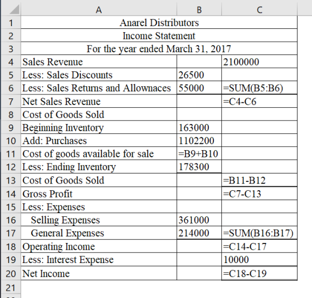312x298 pixels.
Task: Click the =B9+B10 formula cell
Action: pyautogui.click(x=199, y=153)
